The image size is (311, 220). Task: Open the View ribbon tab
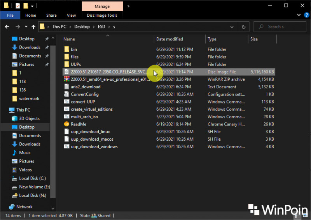click(71, 15)
